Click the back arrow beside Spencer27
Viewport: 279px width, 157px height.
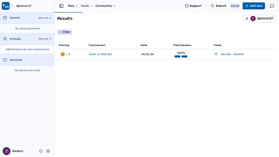(247, 18)
